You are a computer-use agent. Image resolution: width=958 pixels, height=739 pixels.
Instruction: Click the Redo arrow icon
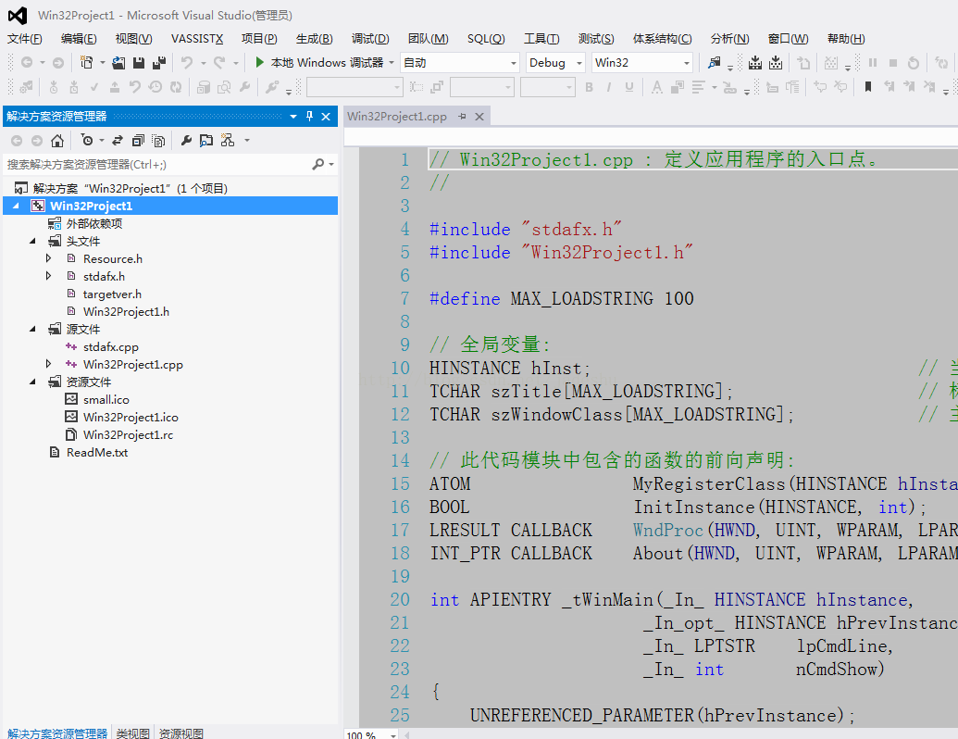[219, 62]
